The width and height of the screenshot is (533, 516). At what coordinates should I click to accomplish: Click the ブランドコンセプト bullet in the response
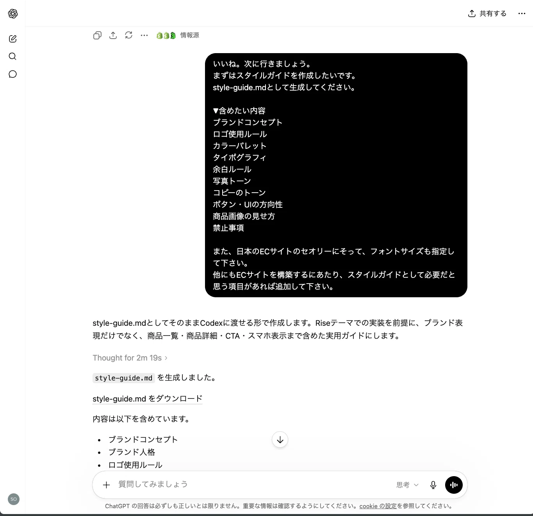(x=143, y=439)
